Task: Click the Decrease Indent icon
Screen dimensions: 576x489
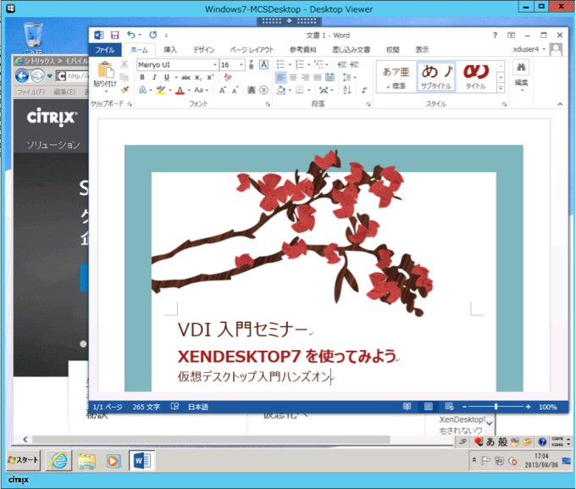Action: [342, 64]
